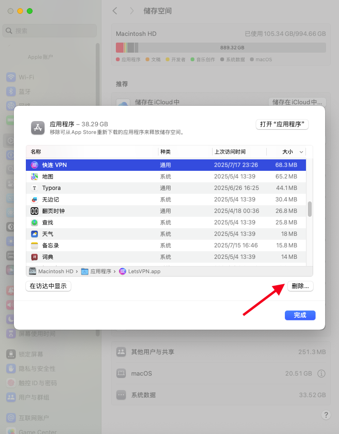Click the 完成 done button
The image size is (339, 434).
300,315
